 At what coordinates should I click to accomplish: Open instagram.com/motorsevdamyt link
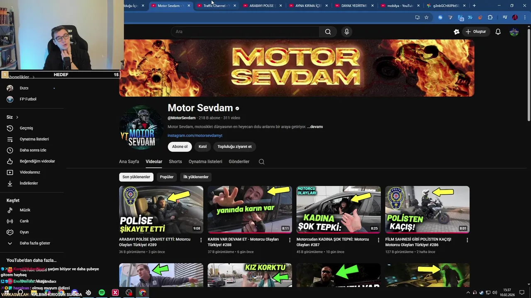(x=195, y=136)
